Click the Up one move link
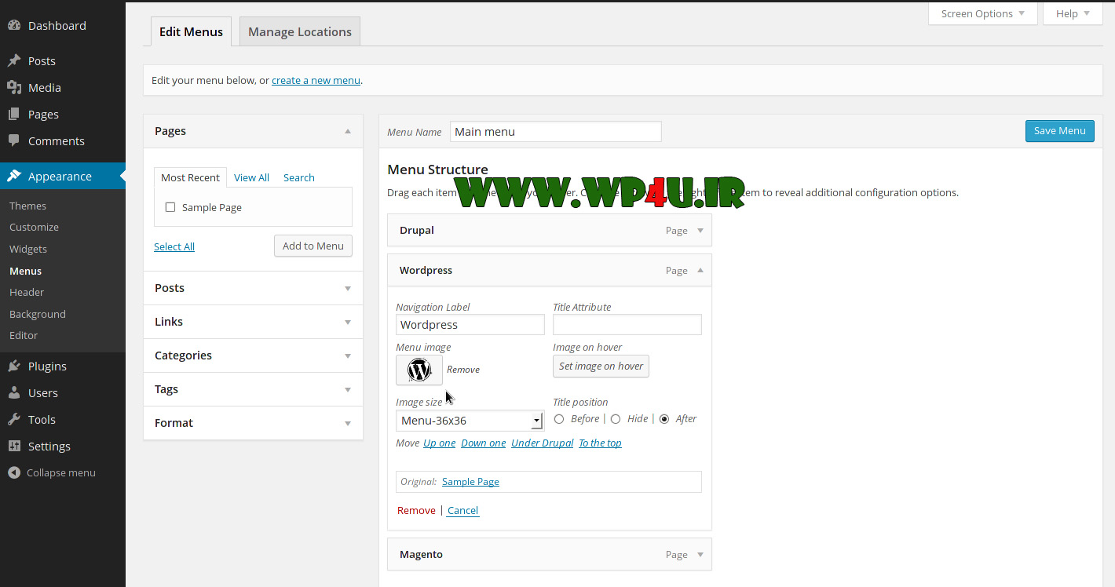This screenshot has height=587, width=1115. click(x=439, y=443)
